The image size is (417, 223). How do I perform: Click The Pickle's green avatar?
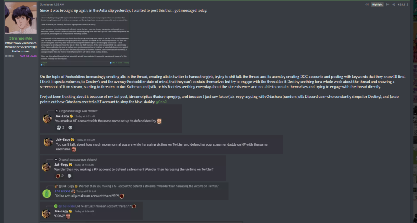(47, 194)
